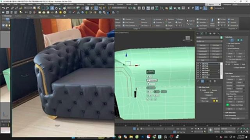Viewport: 250px width, 140px height.
Task: Open the Modifiers menu
Action: coord(47,4)
